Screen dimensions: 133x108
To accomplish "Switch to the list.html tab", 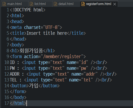I will coord(40,4).
